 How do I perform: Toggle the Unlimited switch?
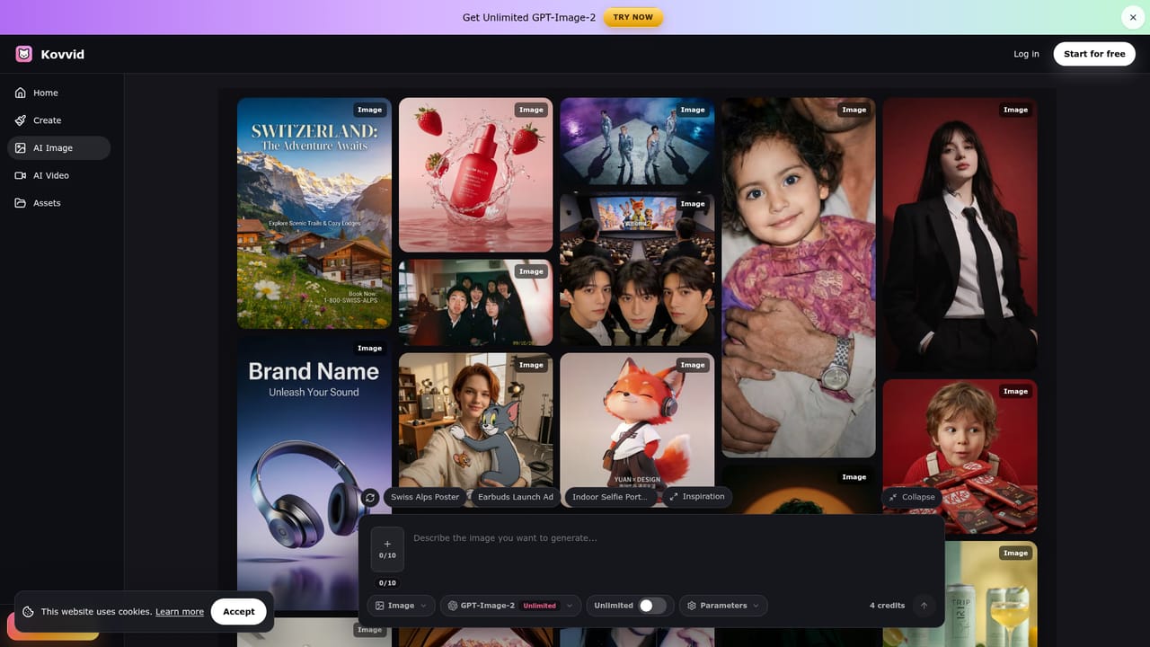(x=652, y=606)
